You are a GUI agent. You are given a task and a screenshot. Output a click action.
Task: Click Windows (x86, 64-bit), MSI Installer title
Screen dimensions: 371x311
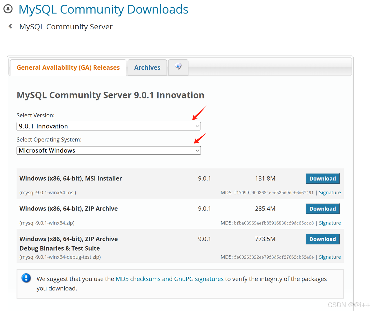[x=71, y=178]
